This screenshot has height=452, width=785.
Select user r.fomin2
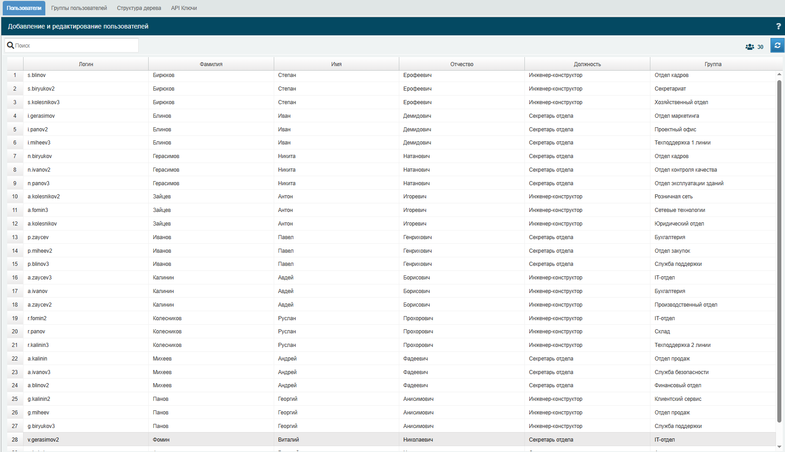pos(37,318)
